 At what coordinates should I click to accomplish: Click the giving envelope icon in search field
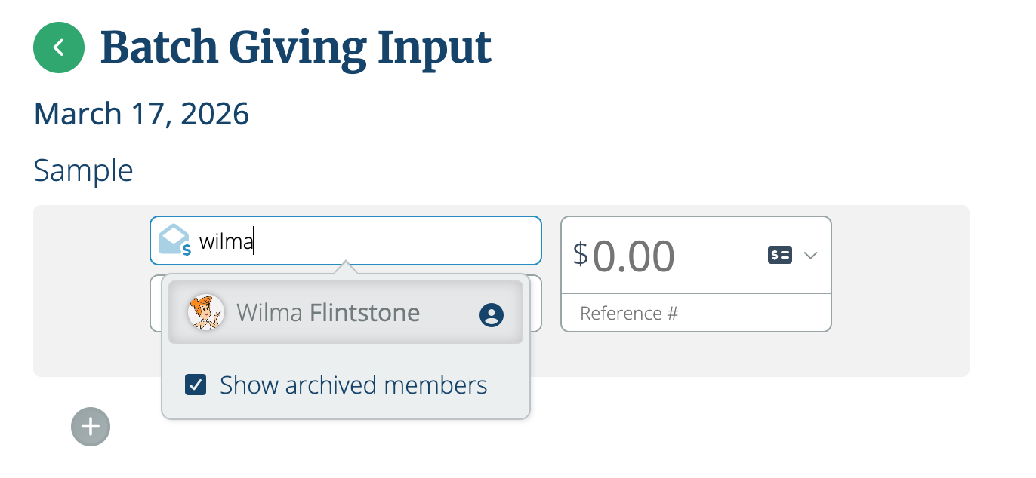(x=174, y=241)
